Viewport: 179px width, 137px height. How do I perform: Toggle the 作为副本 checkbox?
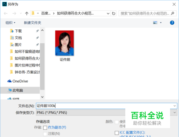[45, 128]
